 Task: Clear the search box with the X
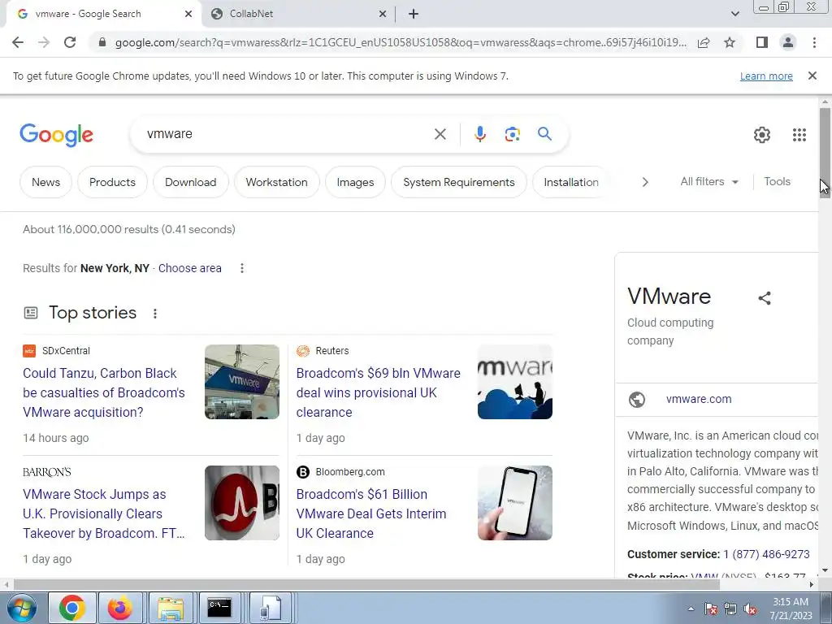pyautogui.click(x=440, y=134)
